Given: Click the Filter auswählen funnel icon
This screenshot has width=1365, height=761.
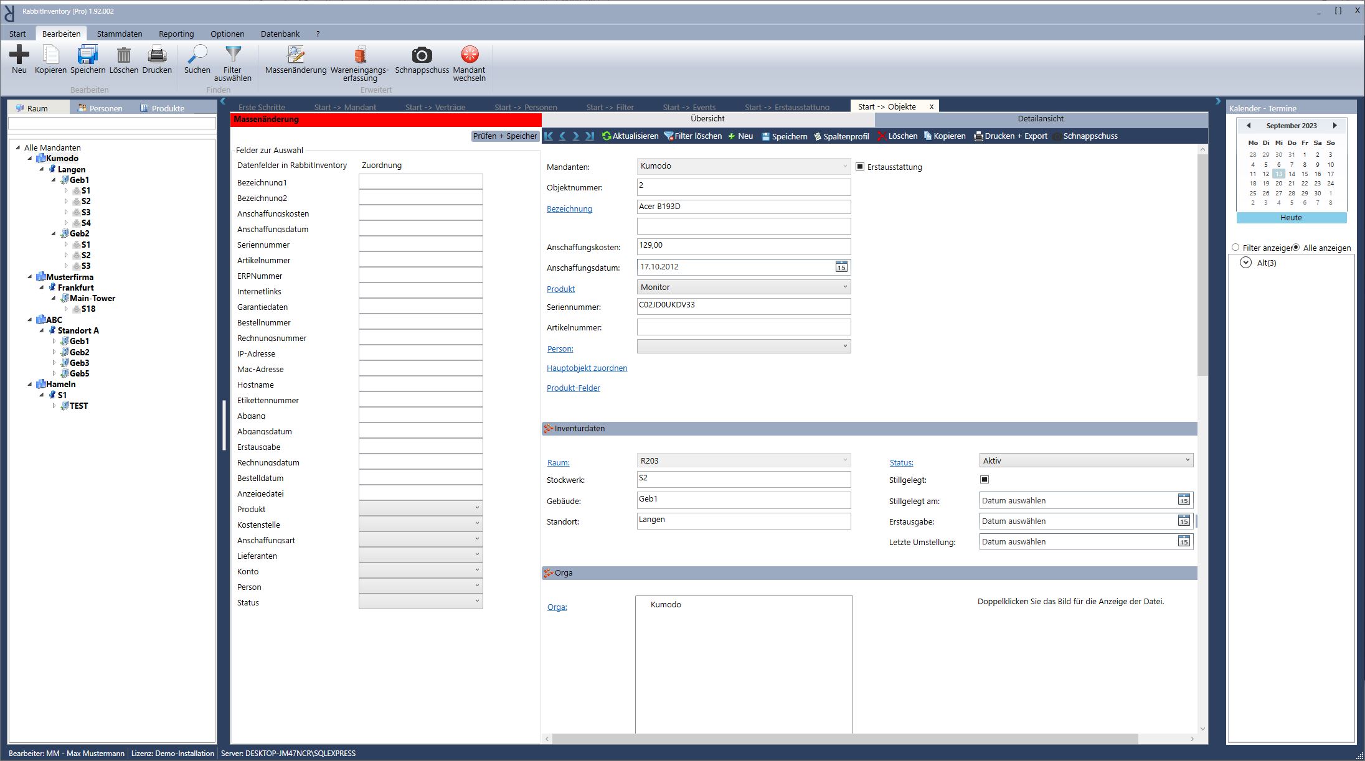Looking at the screenshot, I should (x=233, y=56).
